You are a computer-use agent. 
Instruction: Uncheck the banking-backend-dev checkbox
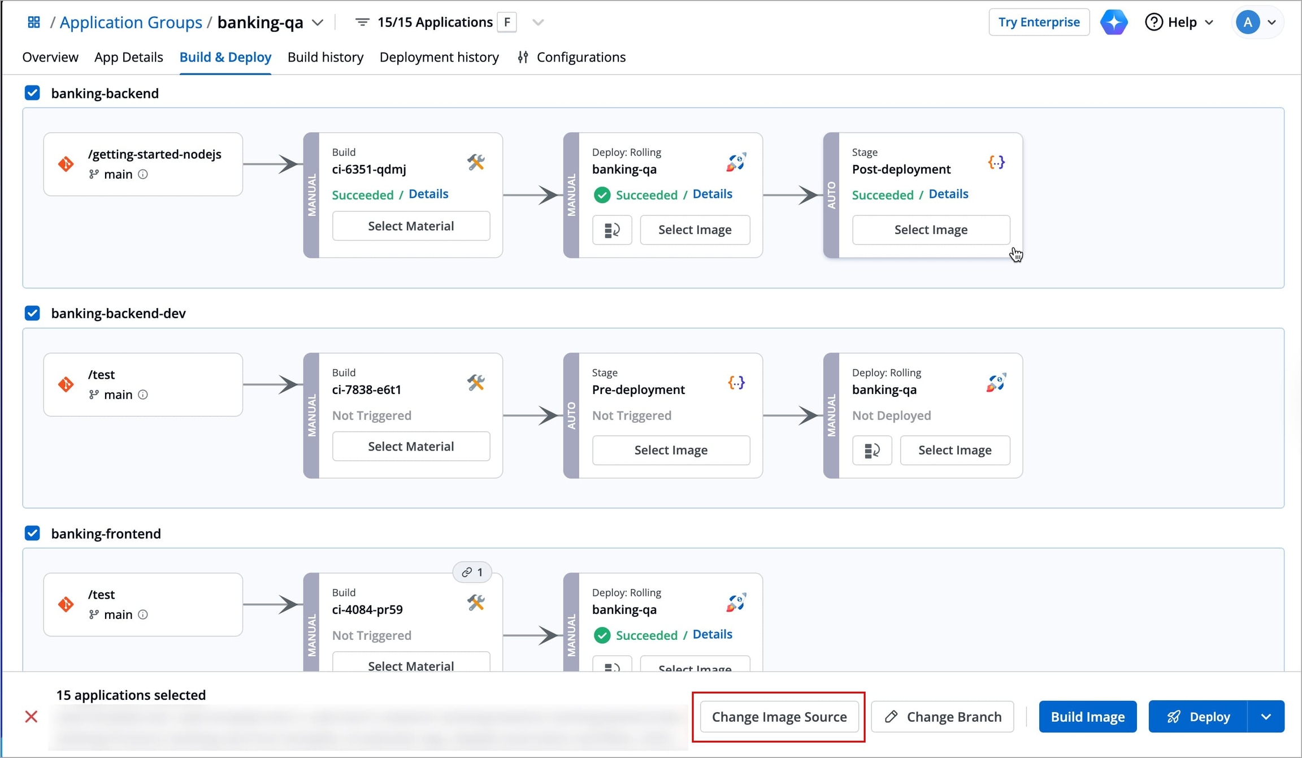(x=33, y=313)
